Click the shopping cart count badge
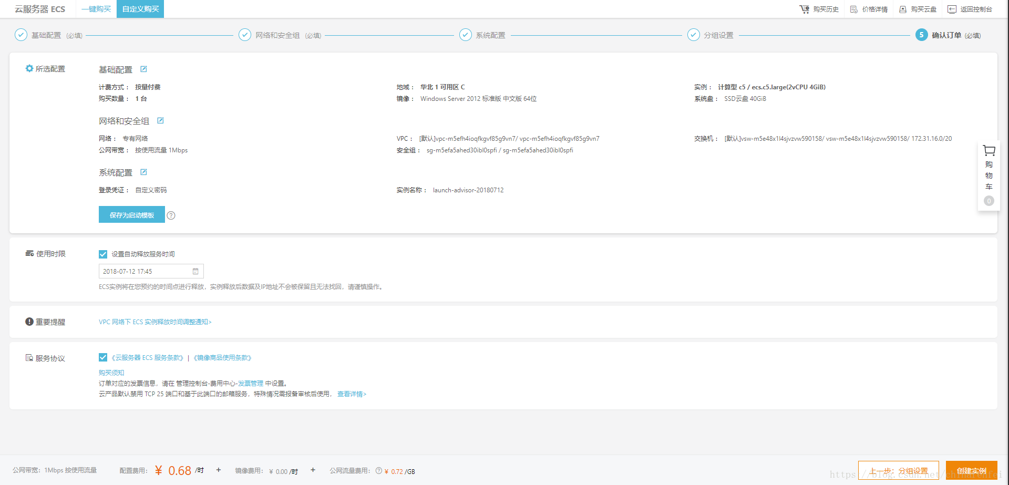 [989, 201]
